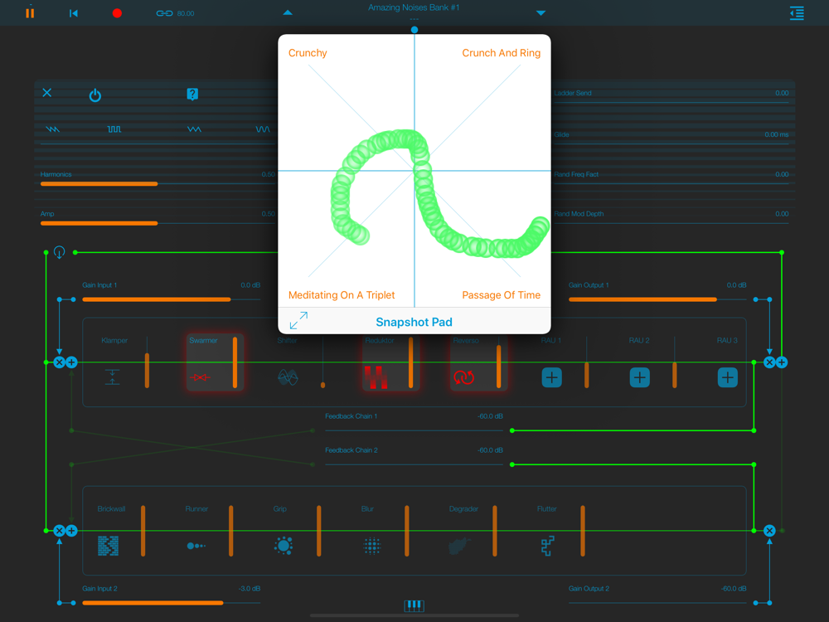This screenshot has width=829, height=622.
Task: Click the Blur effect icon
Action: 371,546
